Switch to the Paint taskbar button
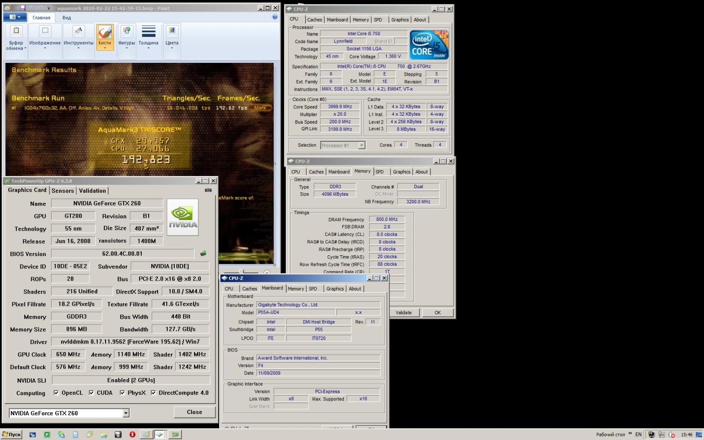 (x=147, y=434)
